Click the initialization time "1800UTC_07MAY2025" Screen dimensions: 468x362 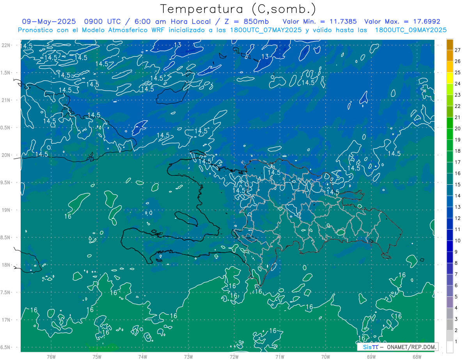tap(266, 30)
